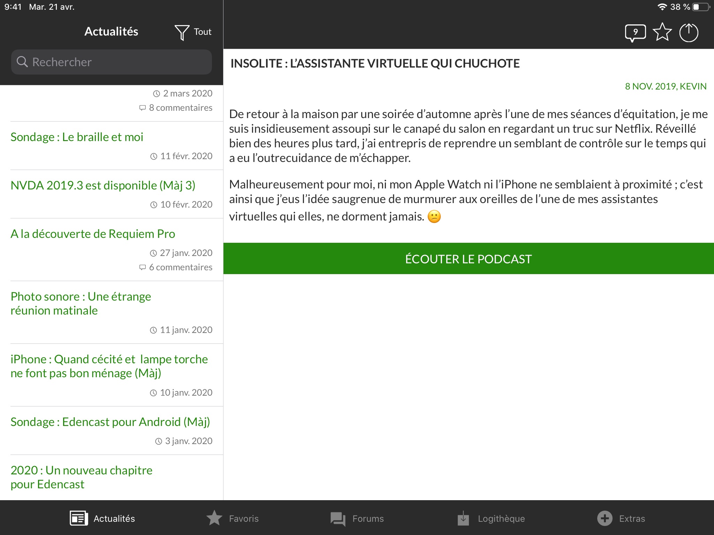
Task: Open 2020 : Un nouveau chapitre pour Edencast
Action: coord(112,478)
